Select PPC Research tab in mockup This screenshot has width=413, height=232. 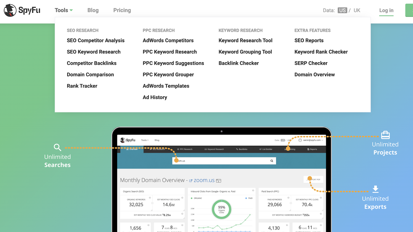click(184, 149)
